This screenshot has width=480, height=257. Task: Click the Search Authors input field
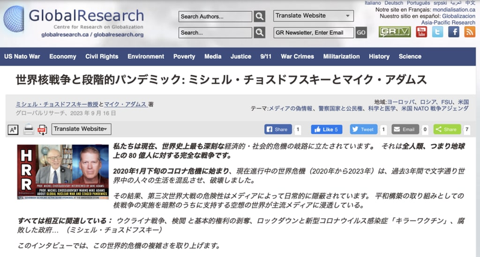coord(215,17)
